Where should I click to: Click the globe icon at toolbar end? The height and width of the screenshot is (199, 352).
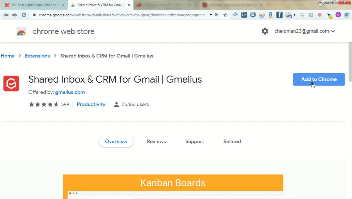tap(346, 15)
